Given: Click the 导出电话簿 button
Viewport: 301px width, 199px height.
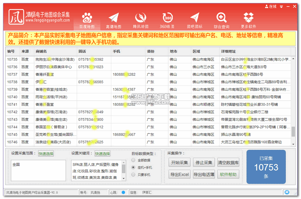Looking at the screenshot, I should (x=204, y=174).
